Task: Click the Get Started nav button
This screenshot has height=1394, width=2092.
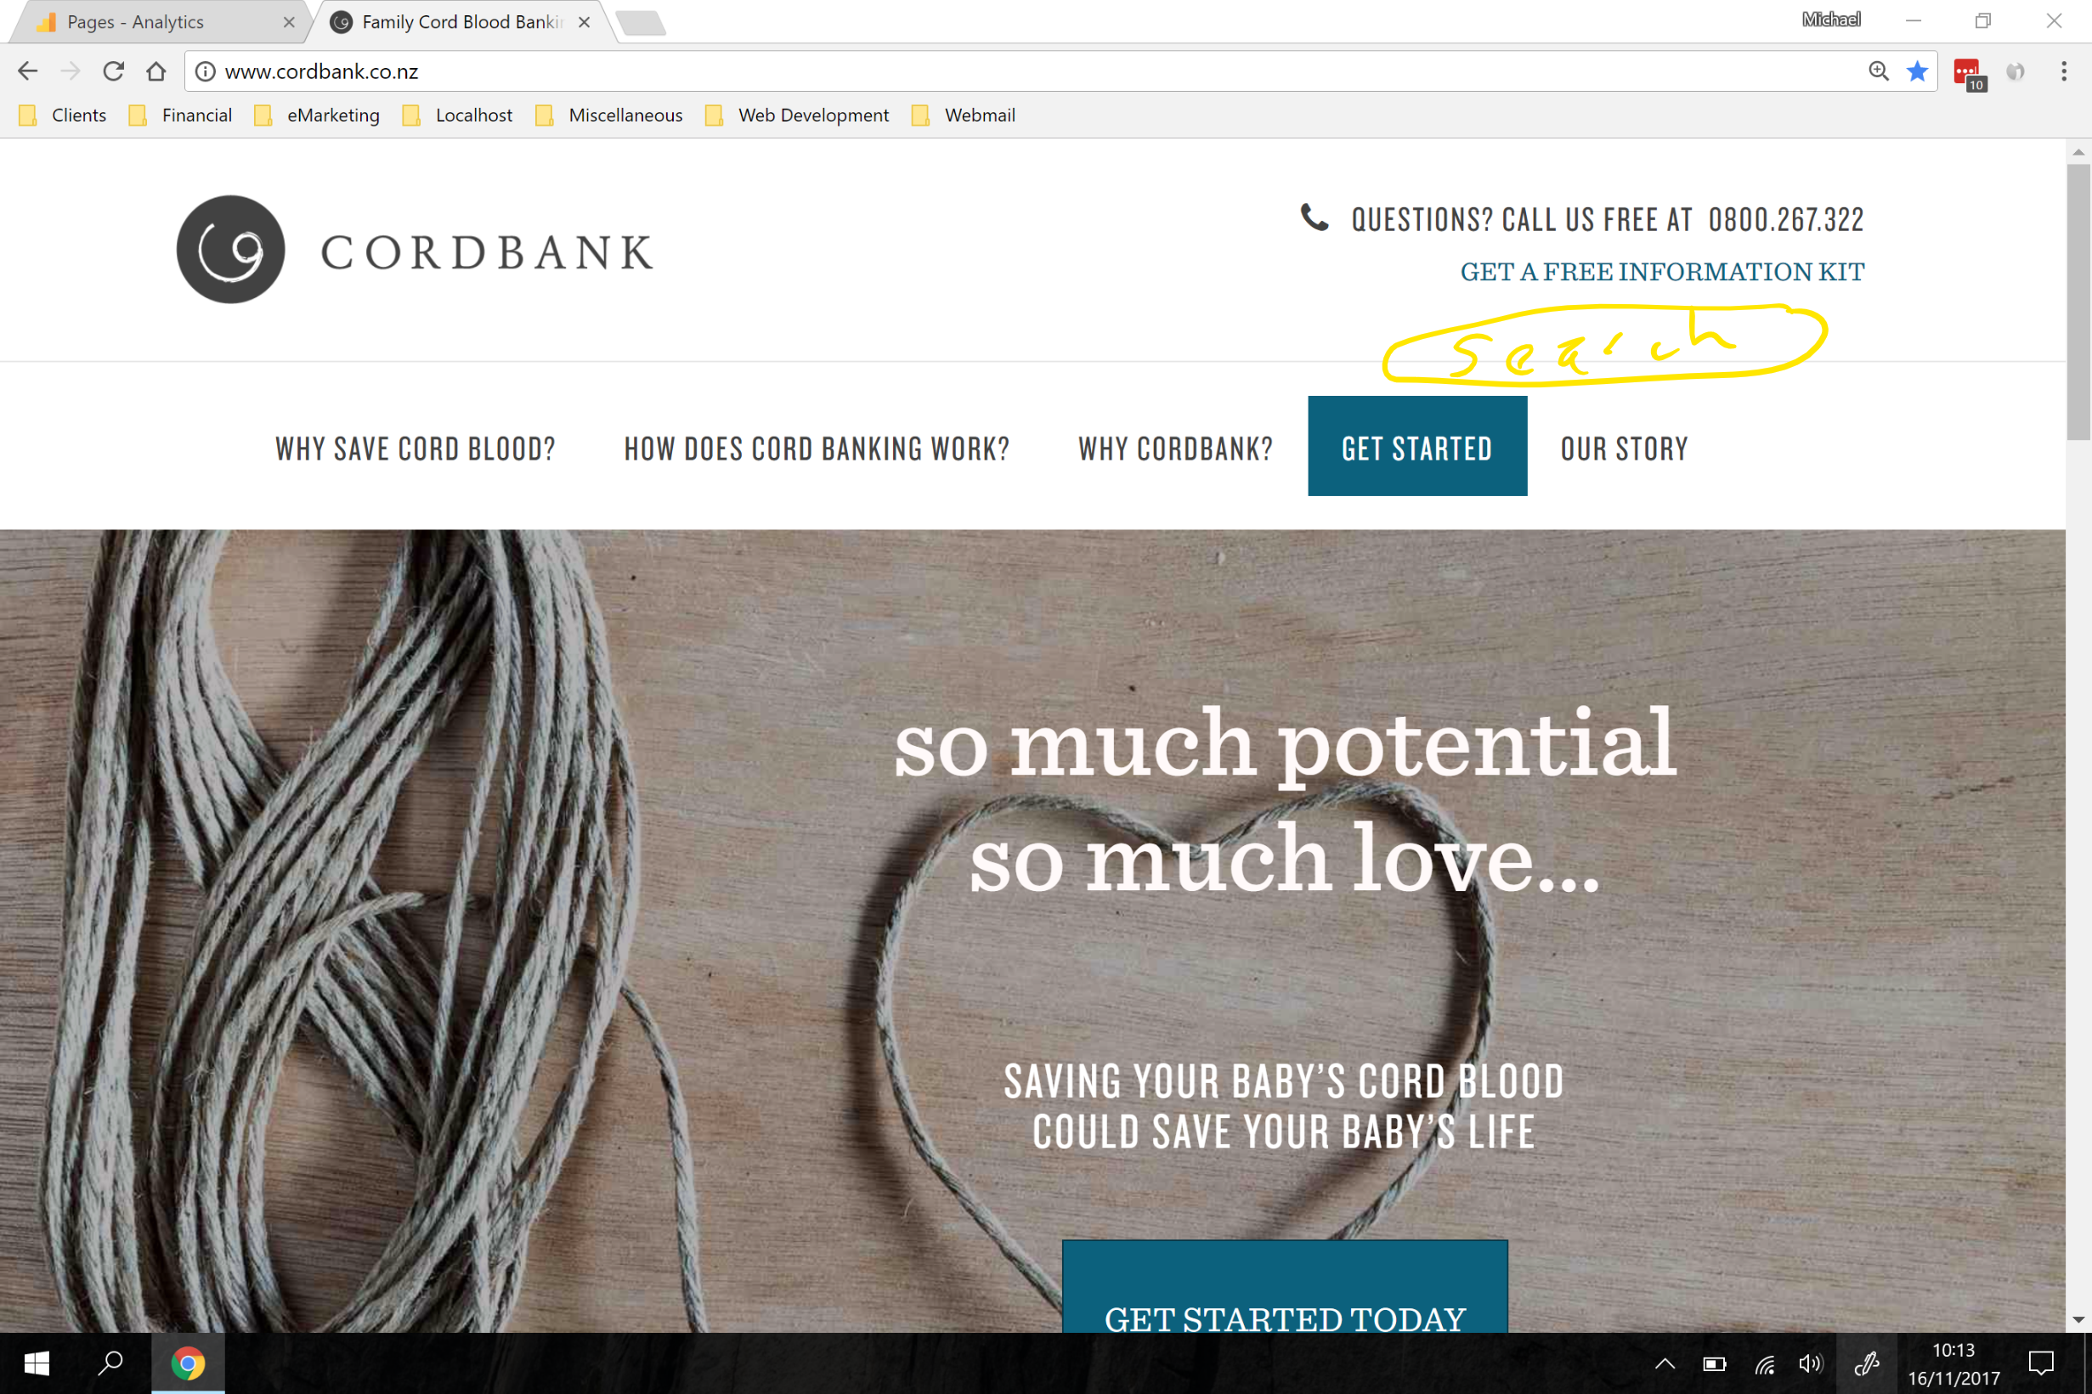Action: [x=1417, y=446]
